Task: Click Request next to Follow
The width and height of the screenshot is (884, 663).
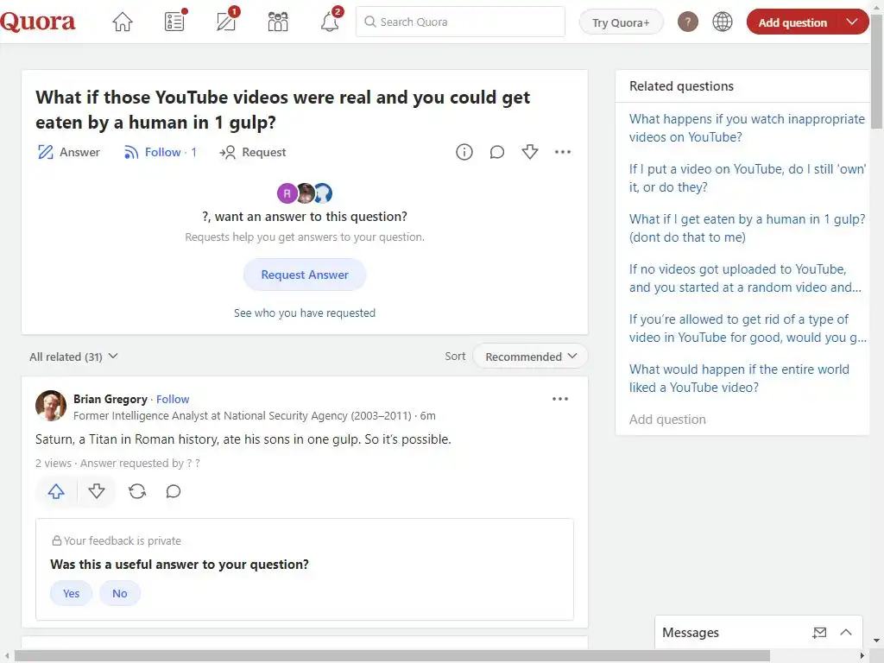Action: pyautogui.click(x=253, y=152)
